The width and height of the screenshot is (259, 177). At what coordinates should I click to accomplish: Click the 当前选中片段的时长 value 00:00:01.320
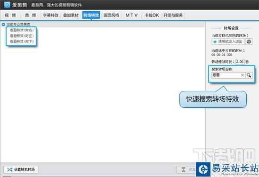coord(222,55)
